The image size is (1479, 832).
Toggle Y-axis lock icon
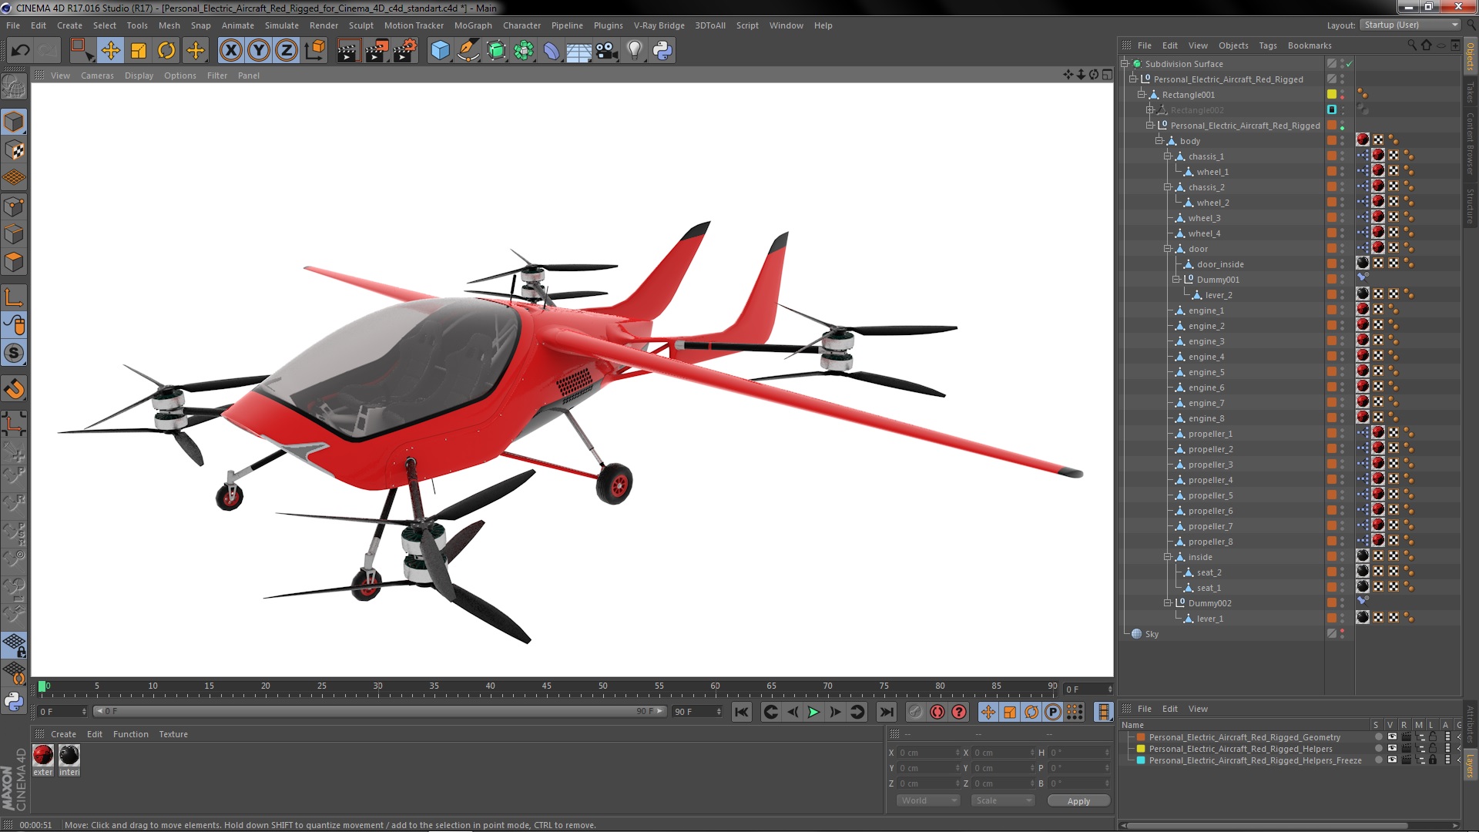point(259,51)
